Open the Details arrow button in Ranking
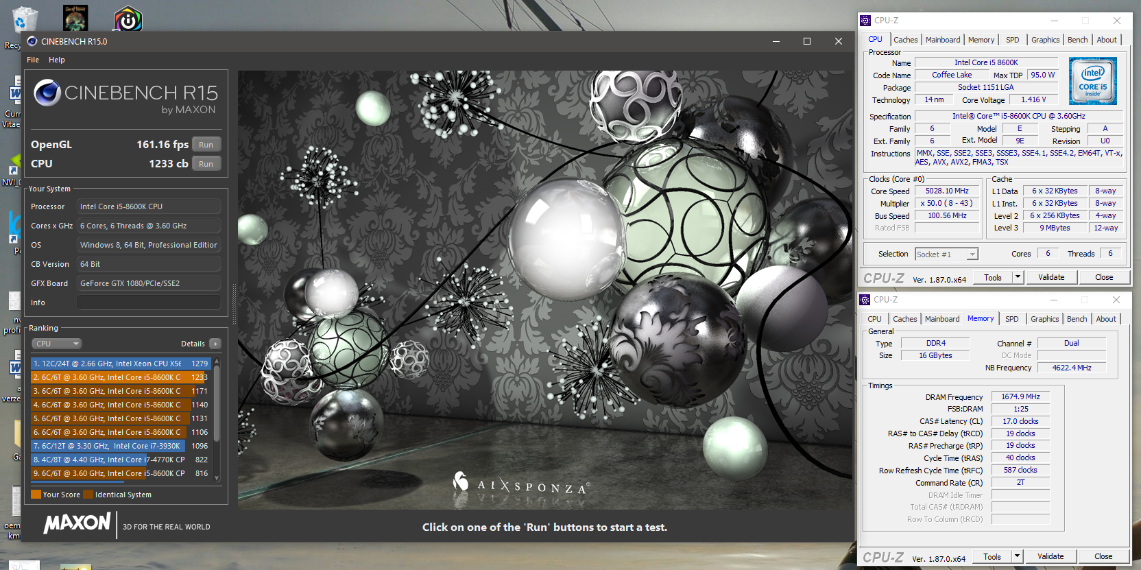The width and height of the screenshot is (1141, 570). click(x=215, y=344)
